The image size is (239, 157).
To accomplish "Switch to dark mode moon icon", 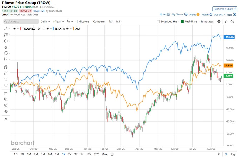I will 232,22.
